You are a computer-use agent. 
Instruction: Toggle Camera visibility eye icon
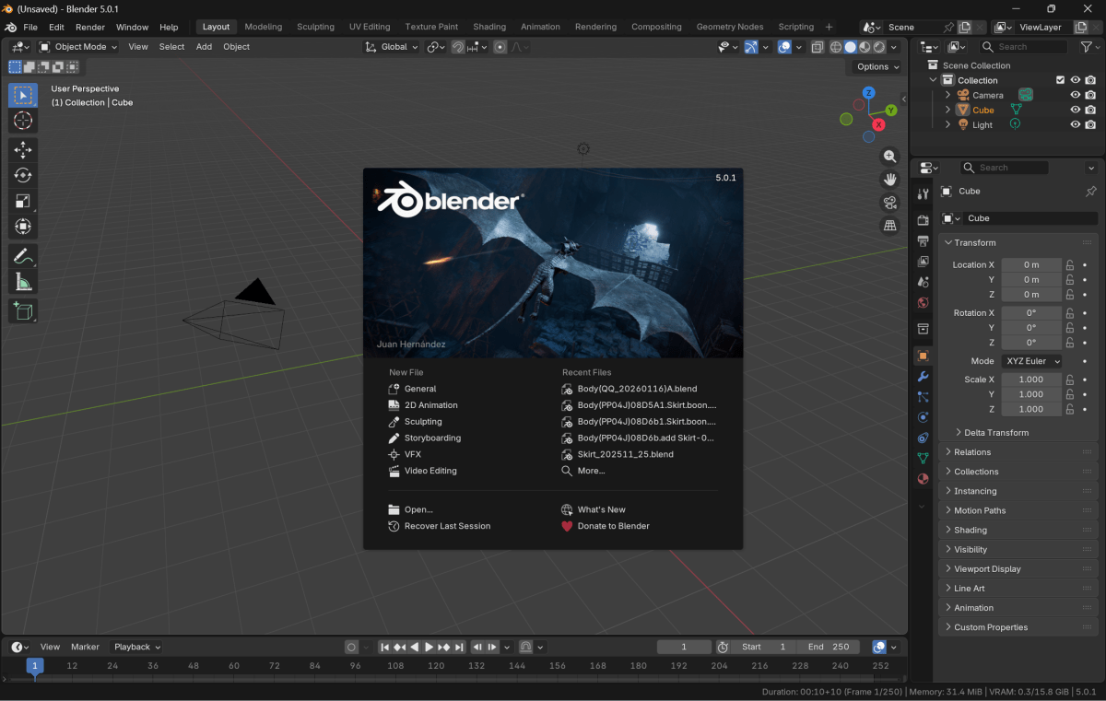click(1075, 95)
